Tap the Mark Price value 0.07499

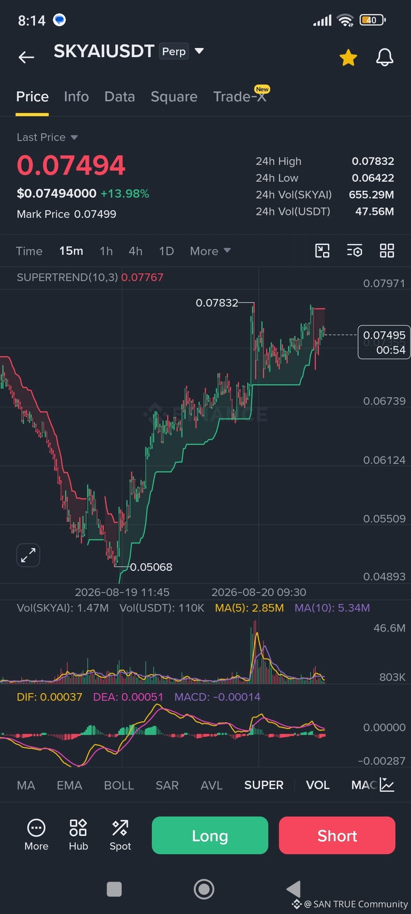(x=95, y=214)
